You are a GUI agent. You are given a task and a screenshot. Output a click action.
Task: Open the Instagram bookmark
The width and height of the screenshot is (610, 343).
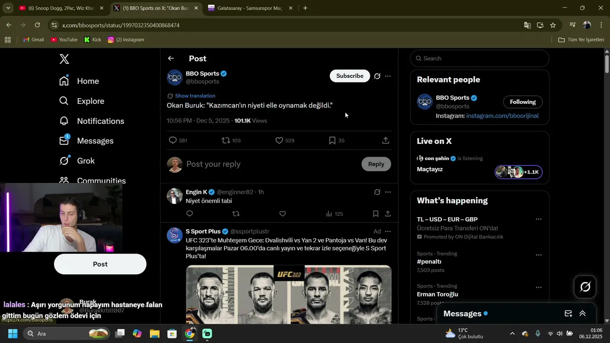click(126, 40)
